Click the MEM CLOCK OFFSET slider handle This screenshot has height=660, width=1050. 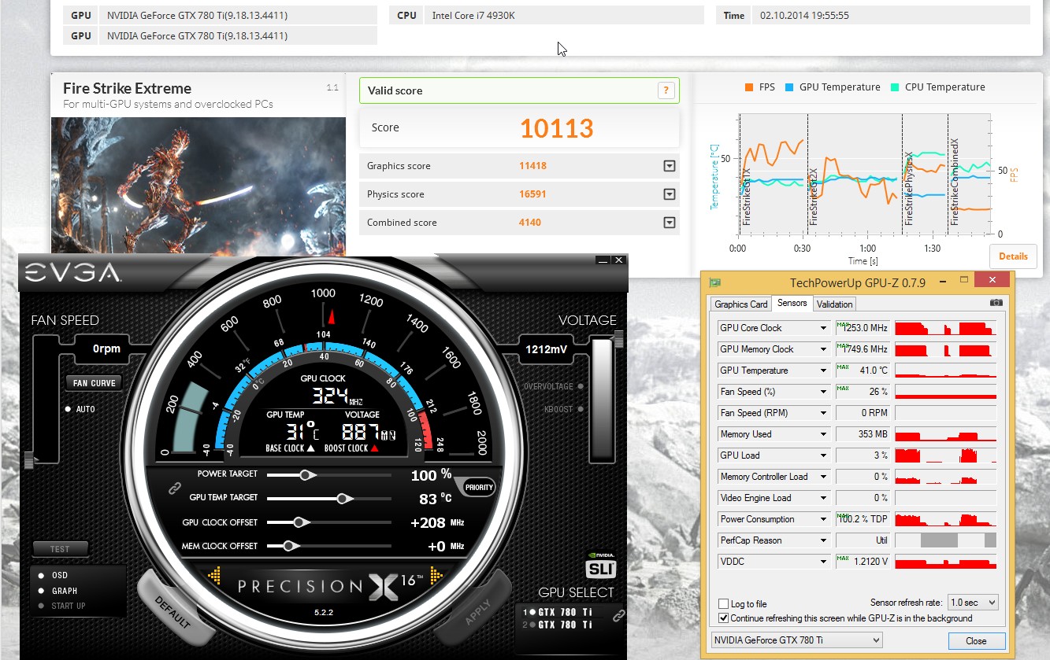click(x=290, y=546)
